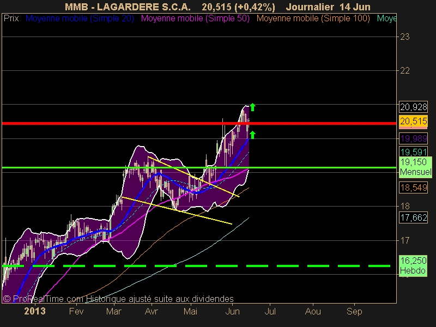Viewport: 436px width, 327px height.
Task: Click the 17 price axis value
Action: pyautogui.click(x=404, y=240)
